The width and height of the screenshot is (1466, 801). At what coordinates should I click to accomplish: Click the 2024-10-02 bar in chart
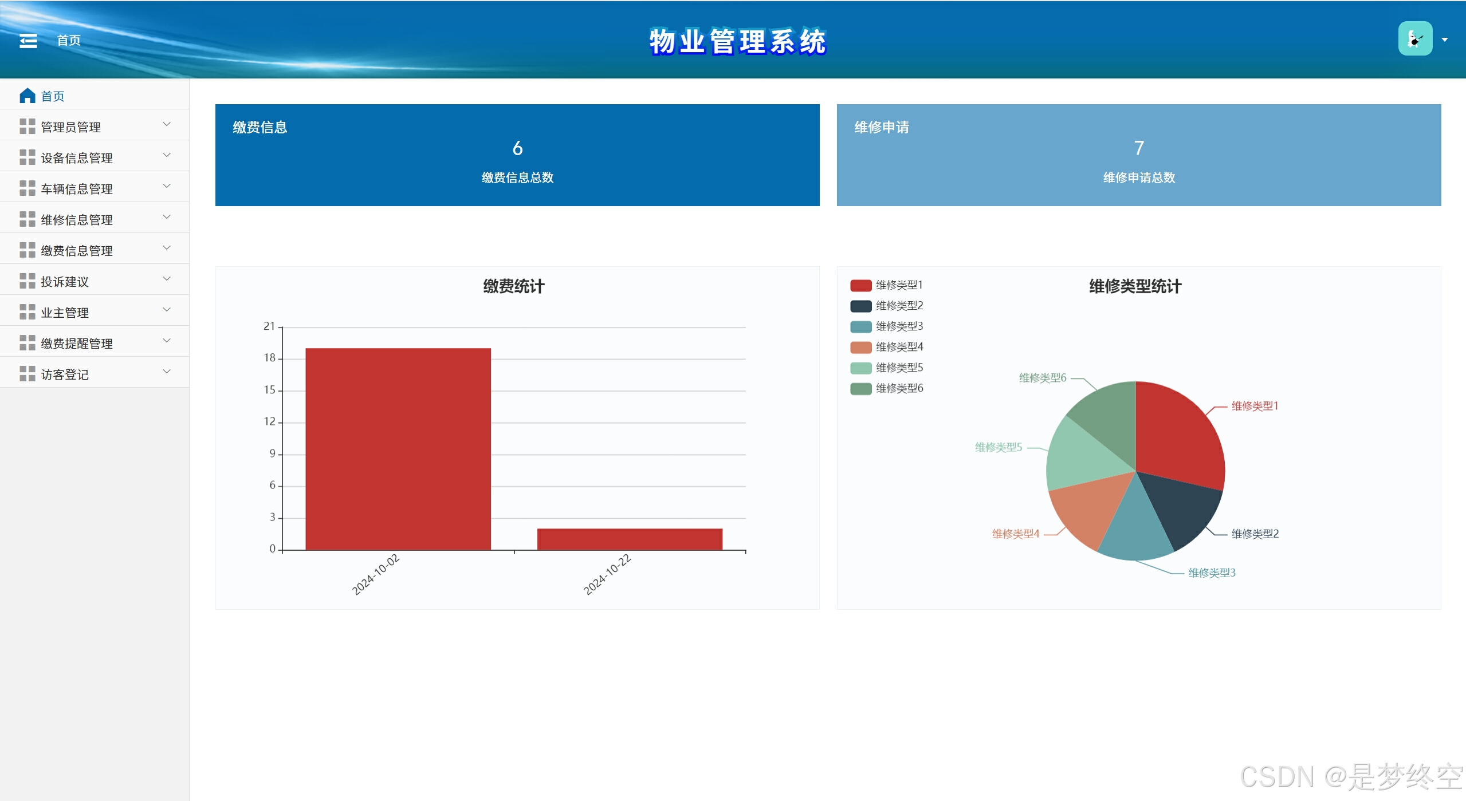[x=398, y=449]
